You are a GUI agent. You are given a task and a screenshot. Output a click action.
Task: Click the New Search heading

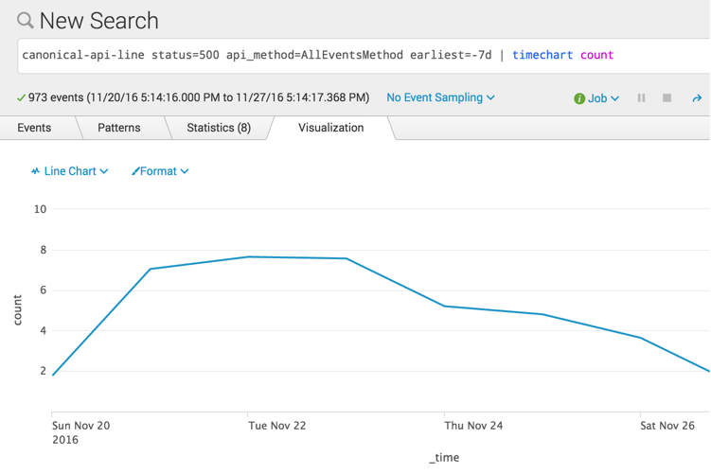tap(98, 21)
